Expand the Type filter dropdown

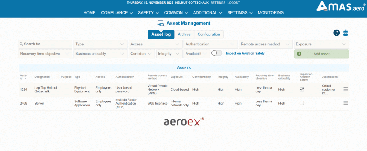click(x=100, y=44)
